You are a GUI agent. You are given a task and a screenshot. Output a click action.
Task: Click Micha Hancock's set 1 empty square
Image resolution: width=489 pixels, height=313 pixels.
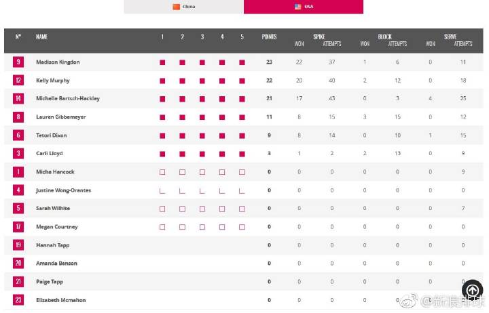click(x=162, y=172)
